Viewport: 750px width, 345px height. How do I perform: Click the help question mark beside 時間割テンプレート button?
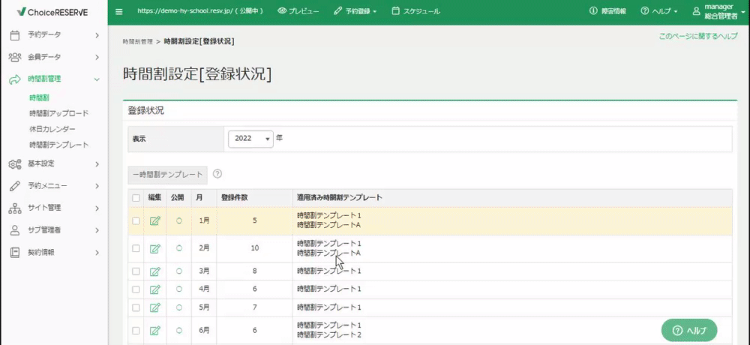(217, 174)
